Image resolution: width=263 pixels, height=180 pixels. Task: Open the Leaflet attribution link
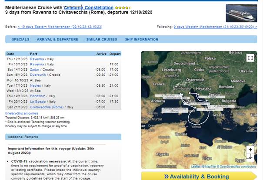196,166
